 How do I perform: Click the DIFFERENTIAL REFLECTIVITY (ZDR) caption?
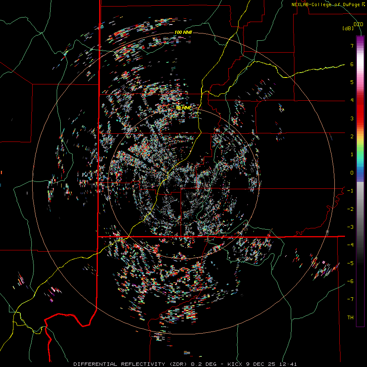131,364
